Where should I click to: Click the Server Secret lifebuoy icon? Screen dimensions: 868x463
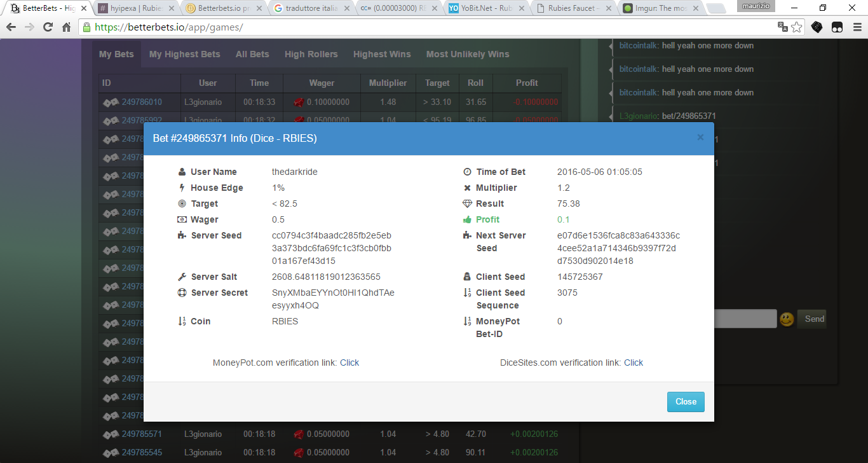(182, 293)
